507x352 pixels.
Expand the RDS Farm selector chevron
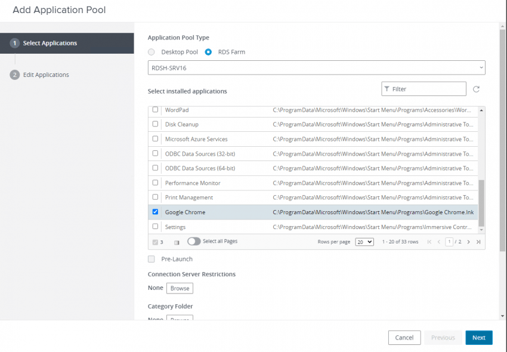(481, 67)
